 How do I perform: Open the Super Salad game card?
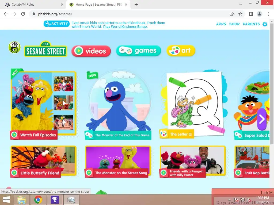click(252, 105)
